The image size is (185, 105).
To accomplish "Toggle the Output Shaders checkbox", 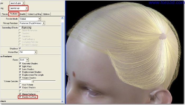I will (20, 87).
